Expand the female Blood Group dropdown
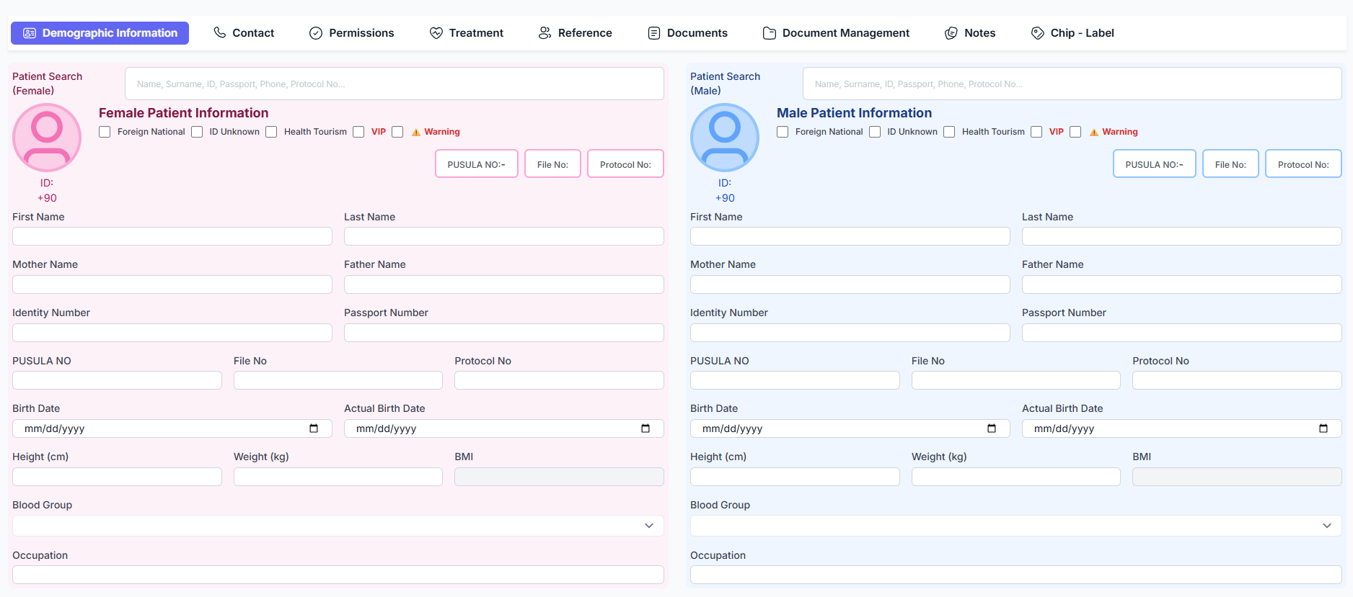 point(338,526)
